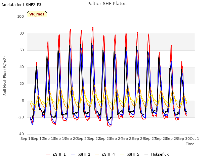Click the Sep 30 x-axis tick label
This screenshot has height=161, width=215.
[x=184, y=139]
